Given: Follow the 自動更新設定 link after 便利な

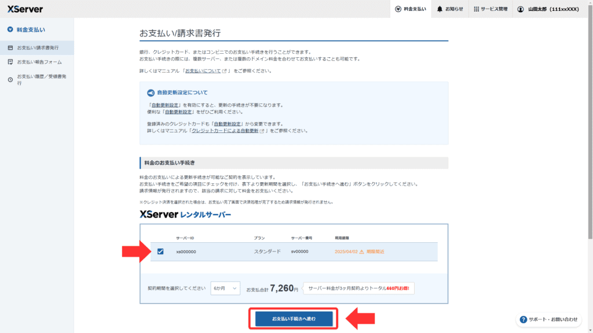Looking at the screenshot, I should (178, 112).
